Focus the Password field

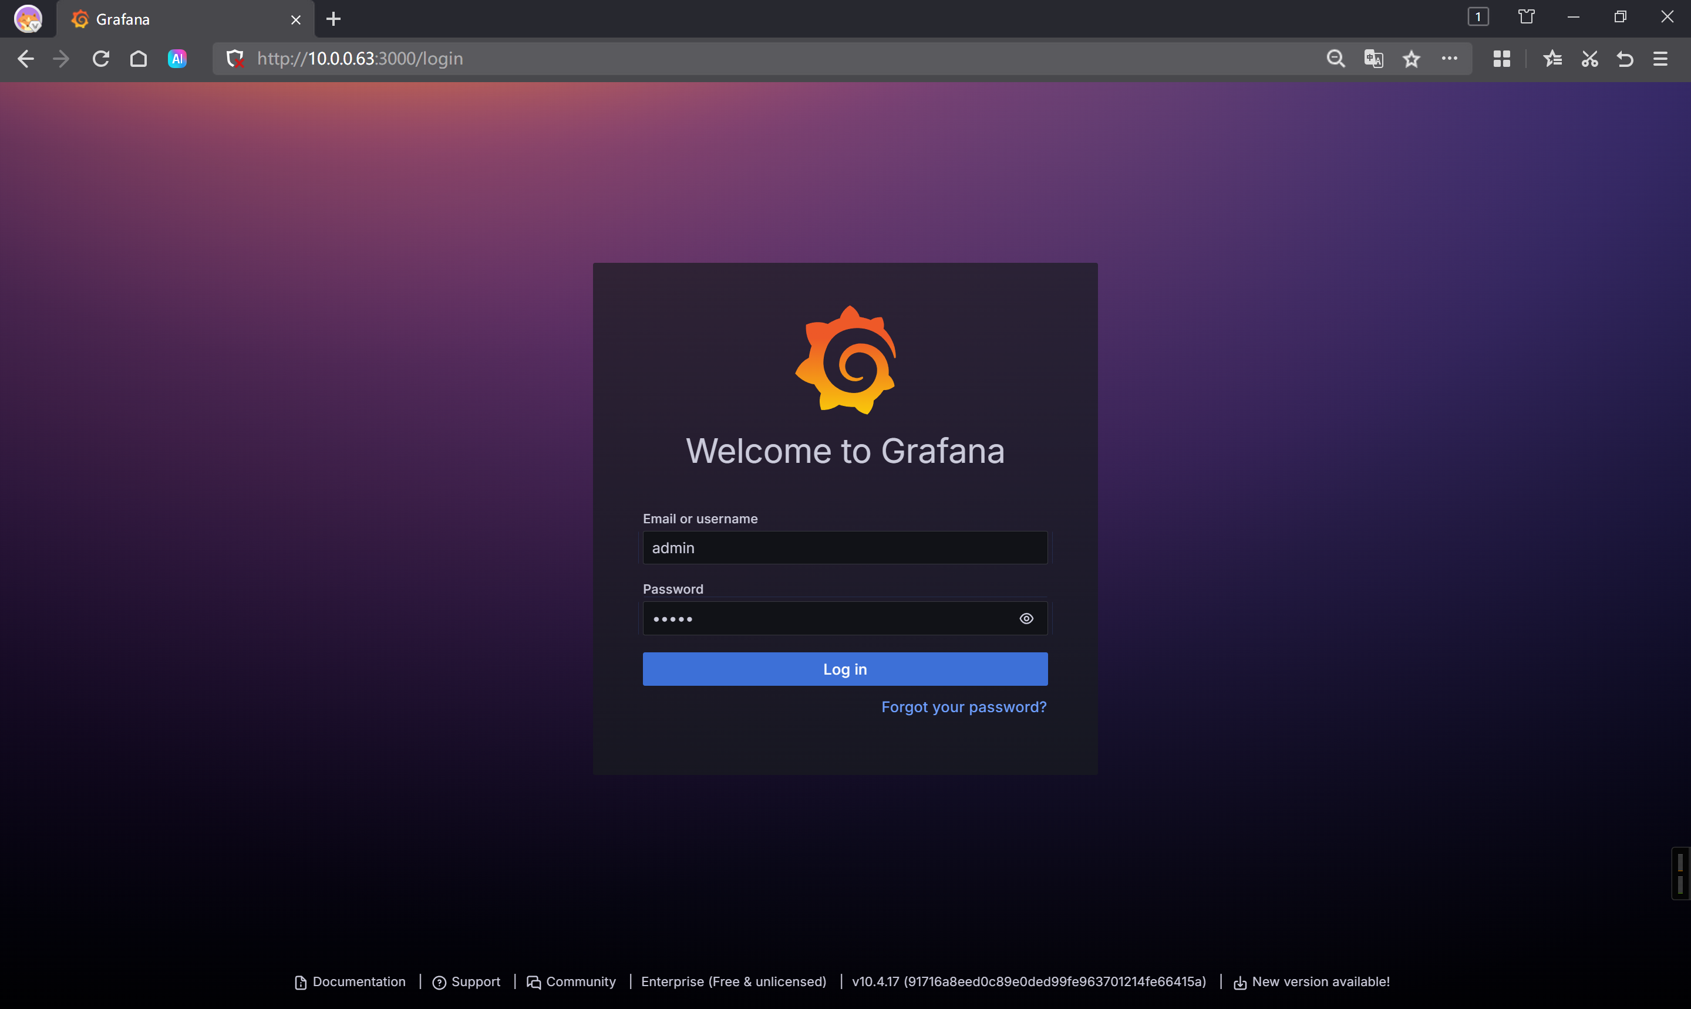pos(845,619)
